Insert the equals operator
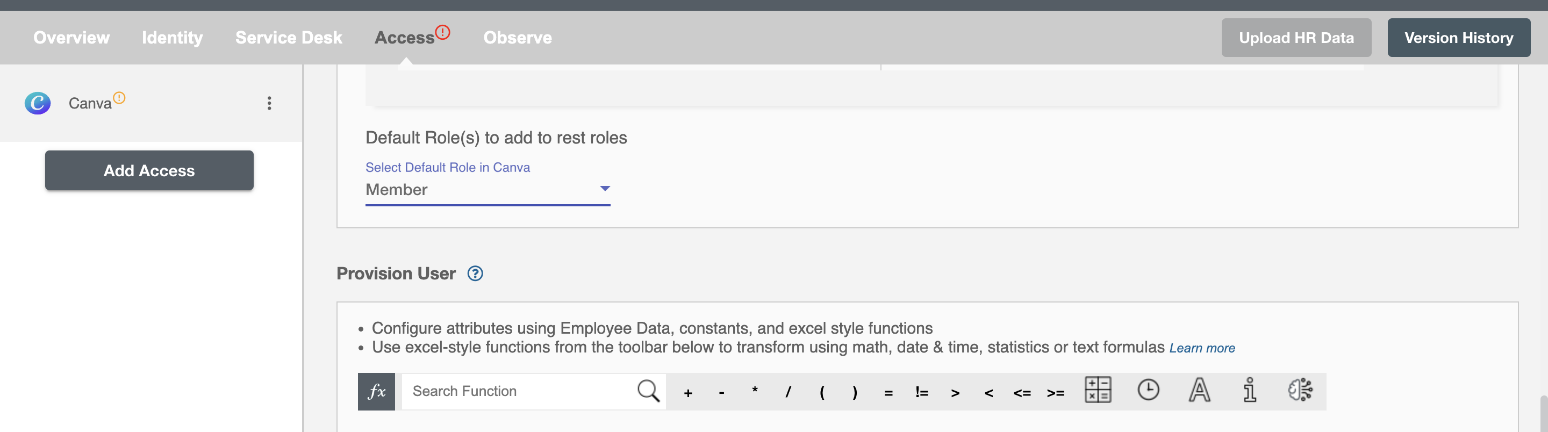 click(x=889, y=393)
